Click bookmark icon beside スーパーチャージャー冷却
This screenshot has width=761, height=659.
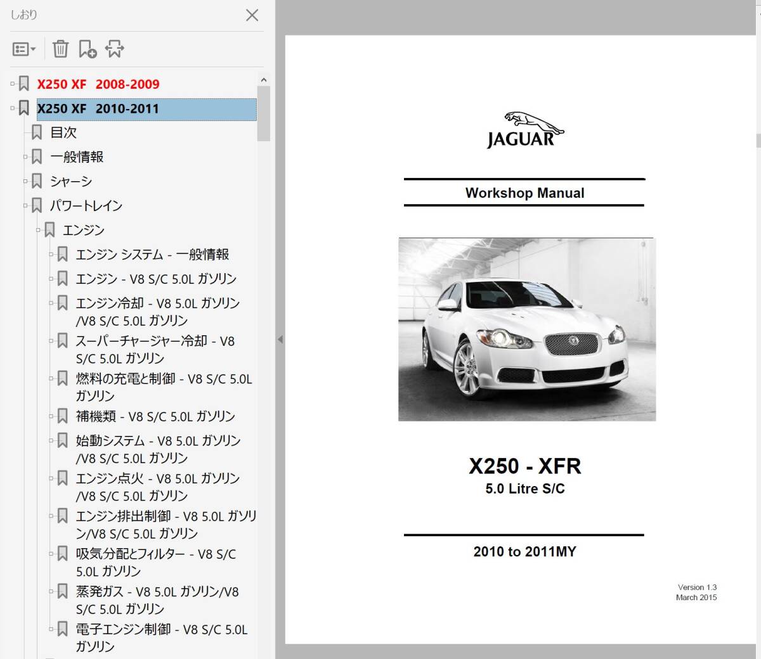coord(62,341)
